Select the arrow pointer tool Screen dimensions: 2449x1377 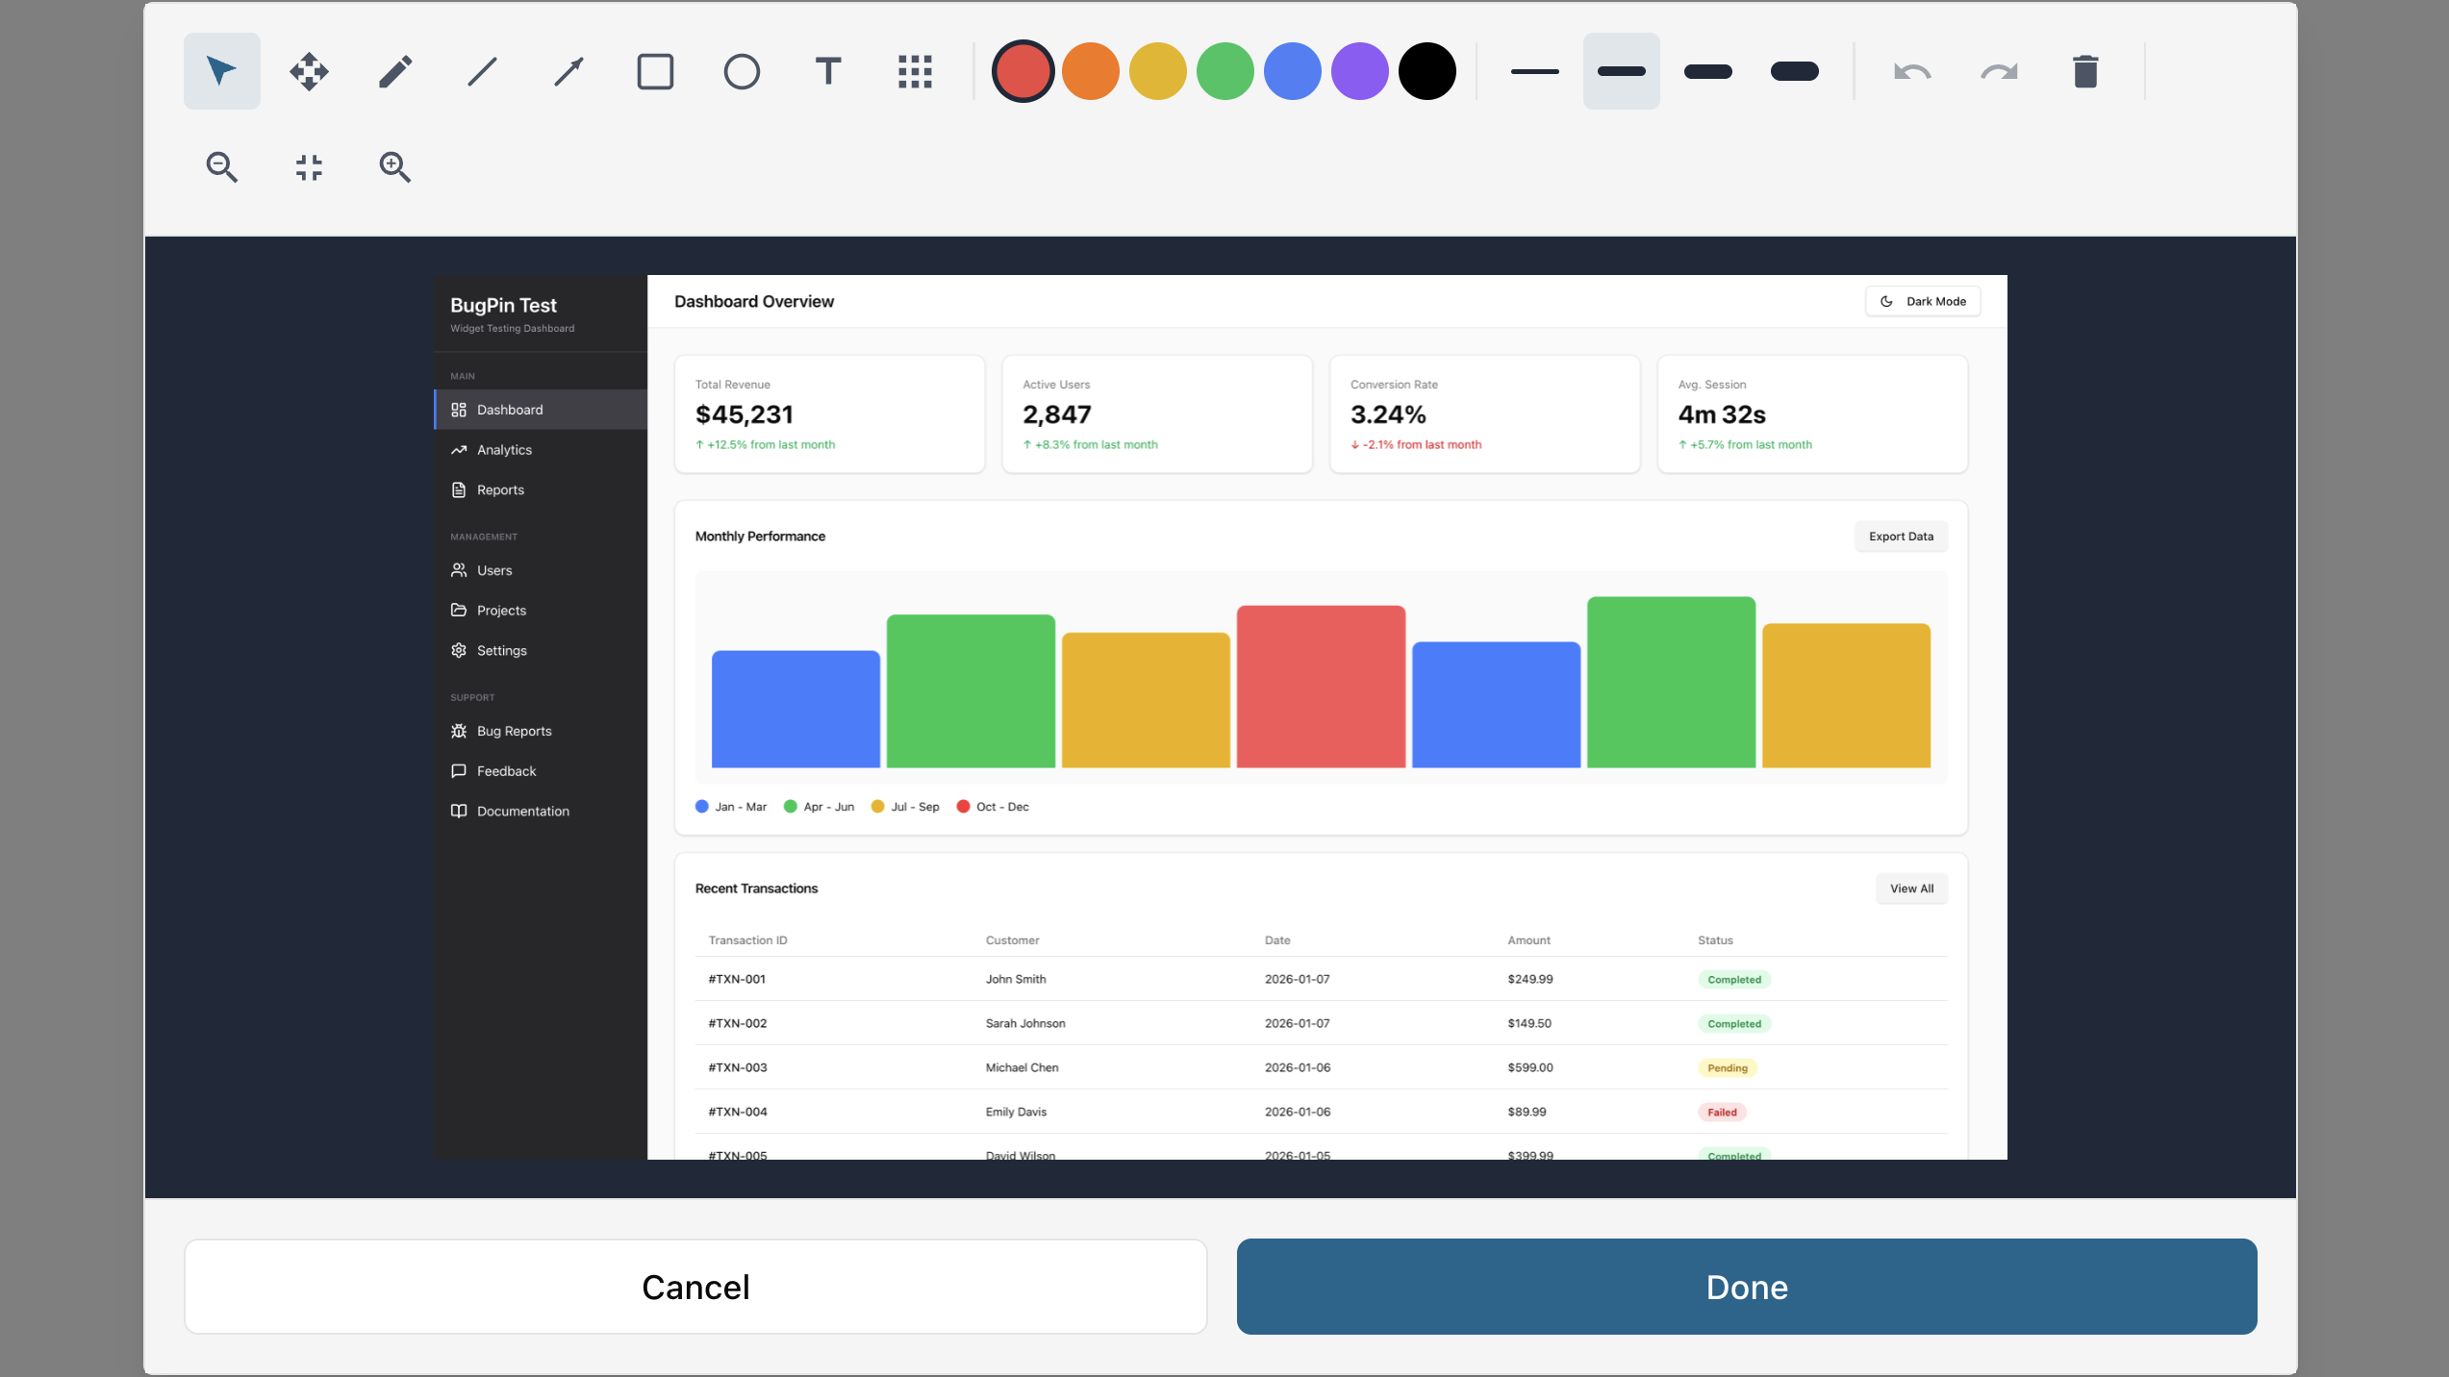pyautogui.click(x=222, y=71)
